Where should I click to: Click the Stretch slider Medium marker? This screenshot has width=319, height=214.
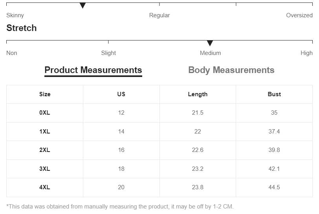coord(210,43)
